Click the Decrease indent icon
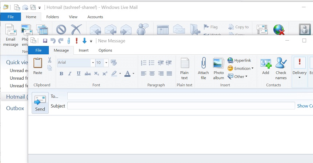Screen dimensions: 313x163 (160, 63)
